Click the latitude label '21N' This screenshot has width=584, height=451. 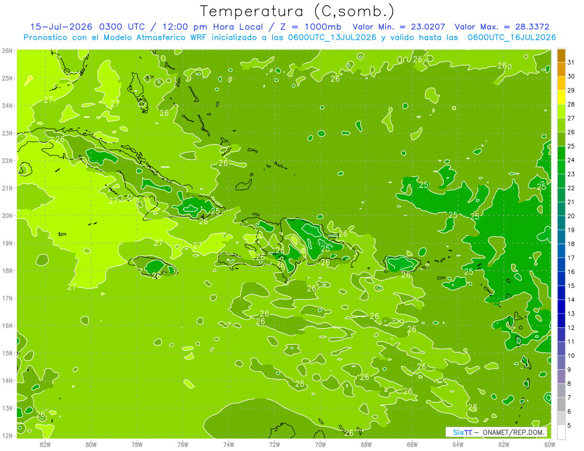7,188
